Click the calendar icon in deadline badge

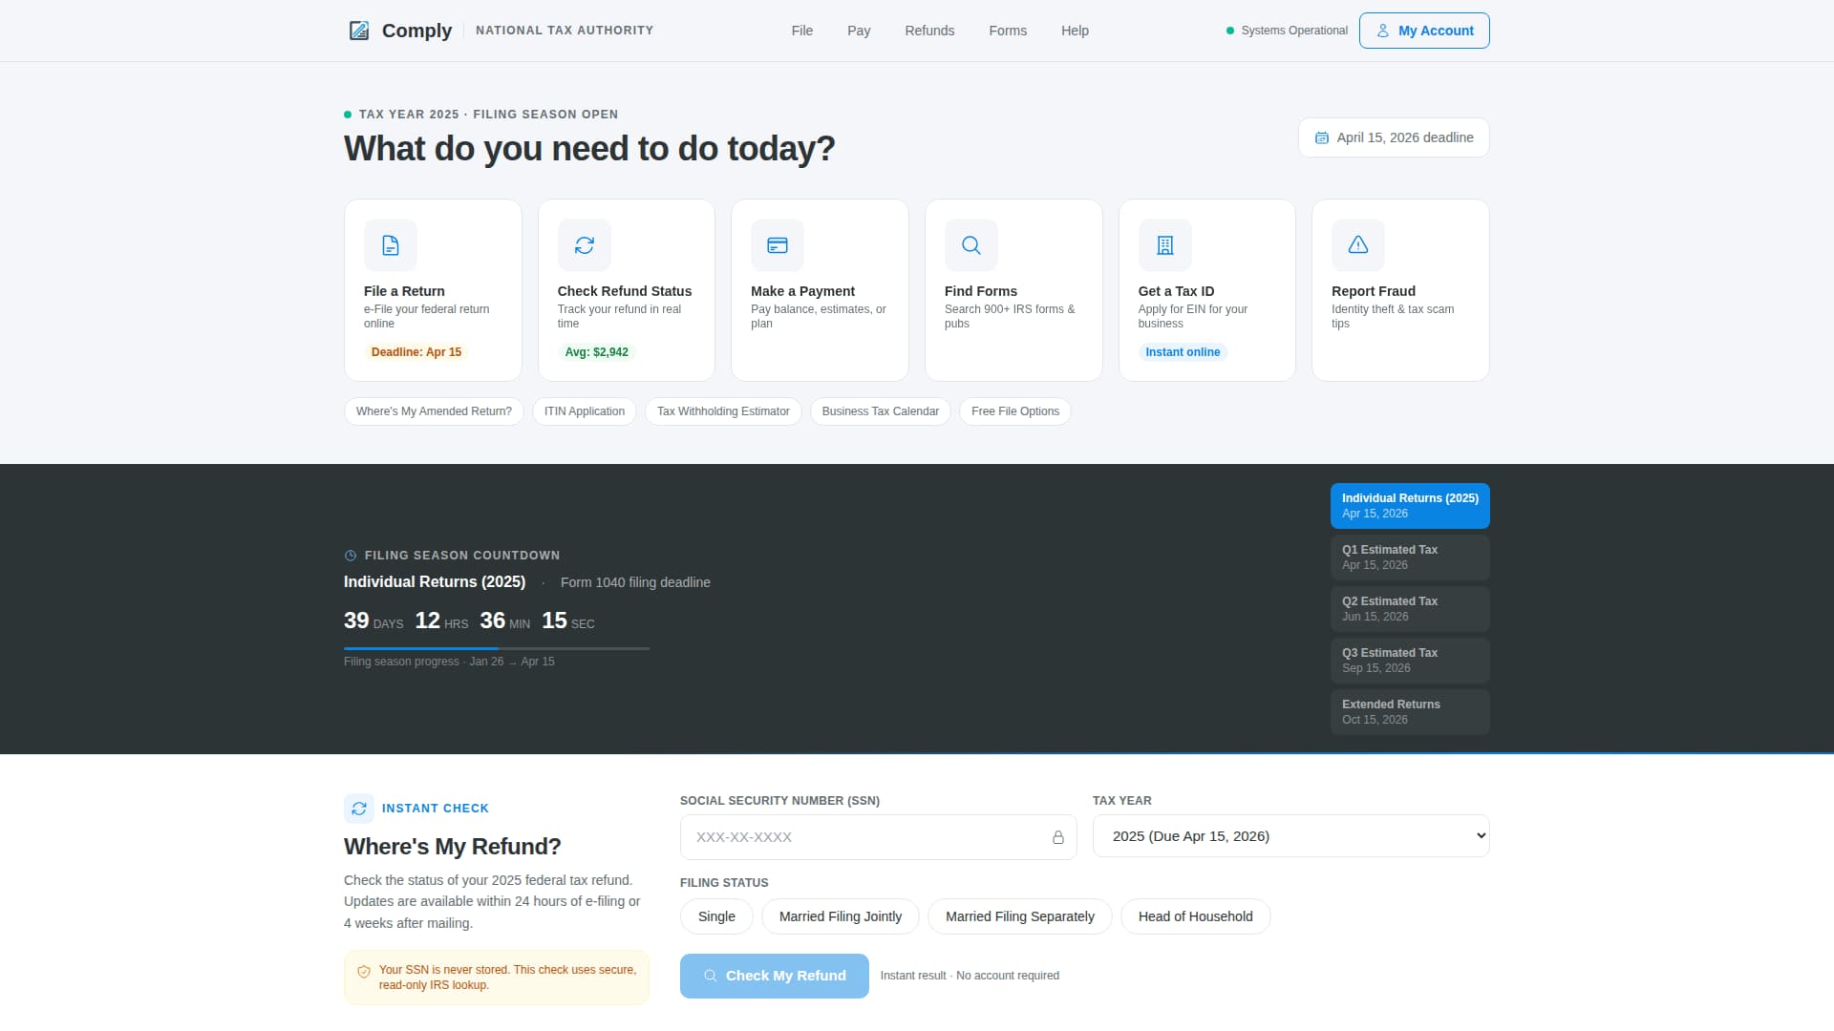pyautogui.click(x=1322, y=137)
